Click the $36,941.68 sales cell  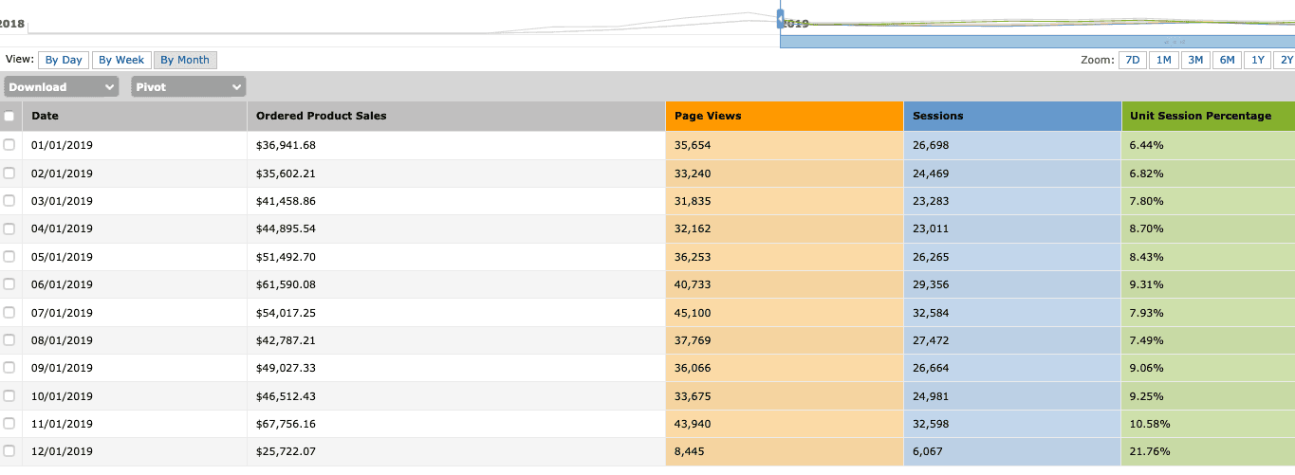456,145
